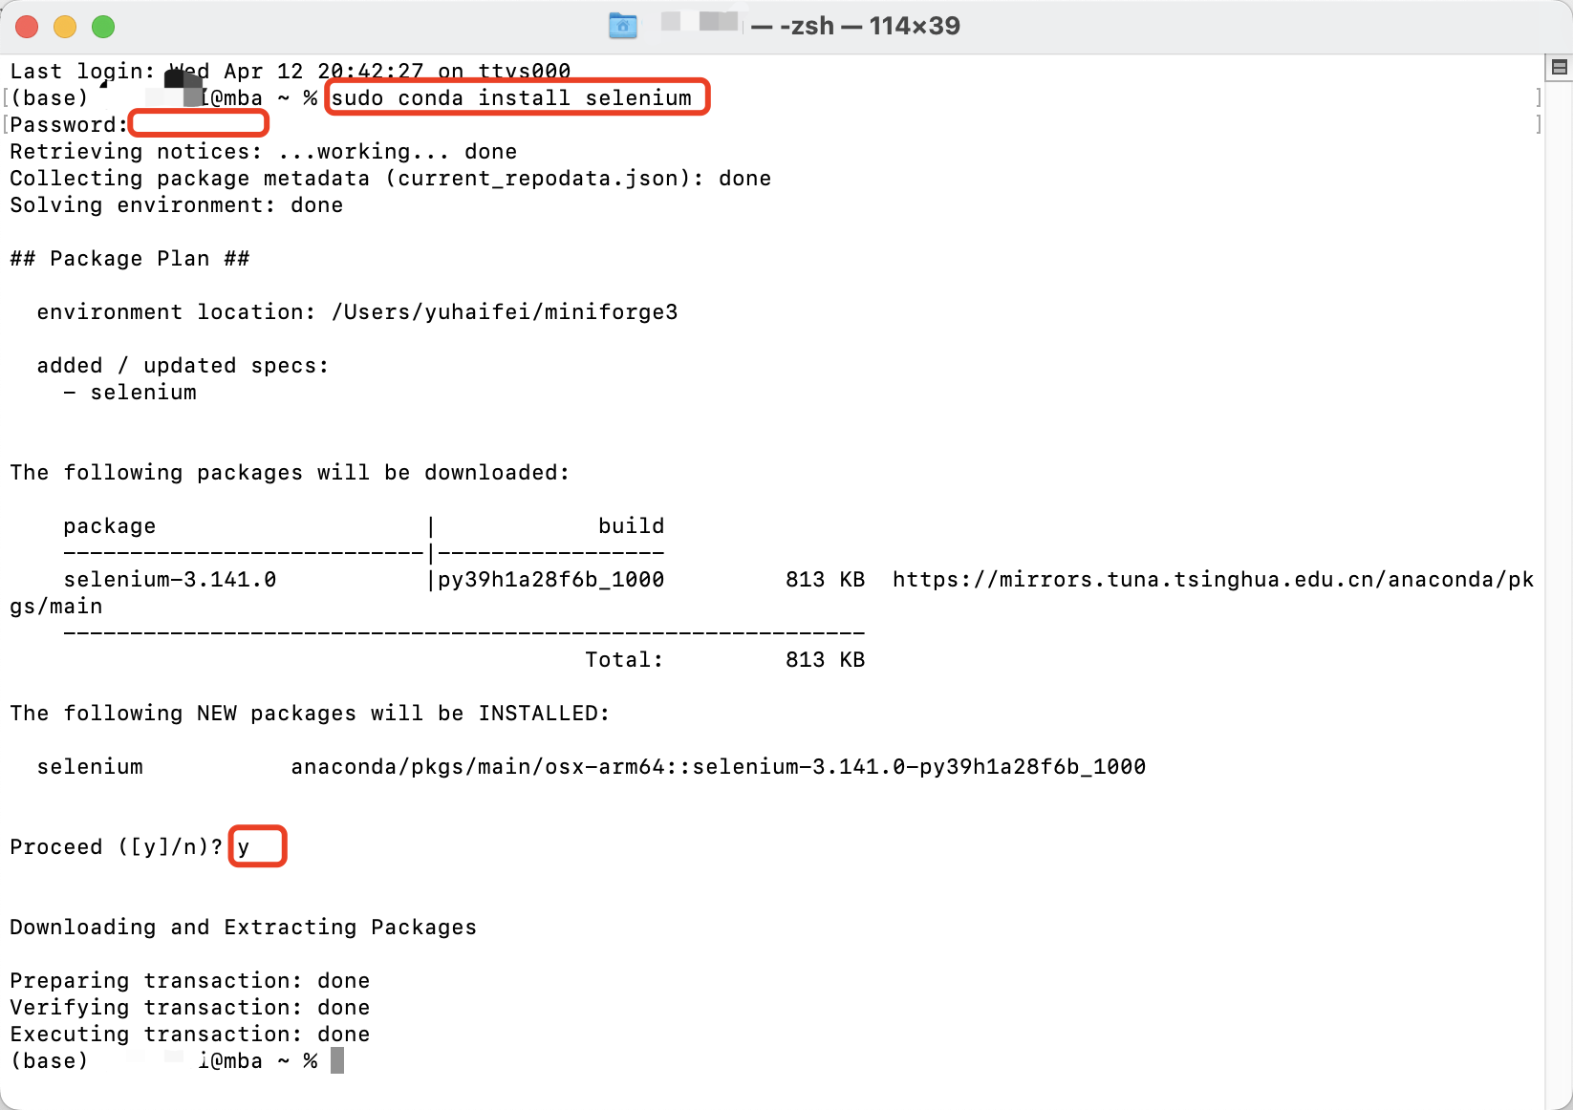Screen dimensions: 1573x1110
Task: Click the "## Package Plan ##" heading
Action: coord(130,258)
